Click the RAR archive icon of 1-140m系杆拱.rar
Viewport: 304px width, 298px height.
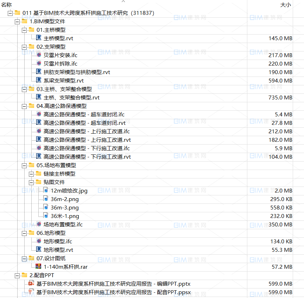pyautogui.click(x=38, y=267)
